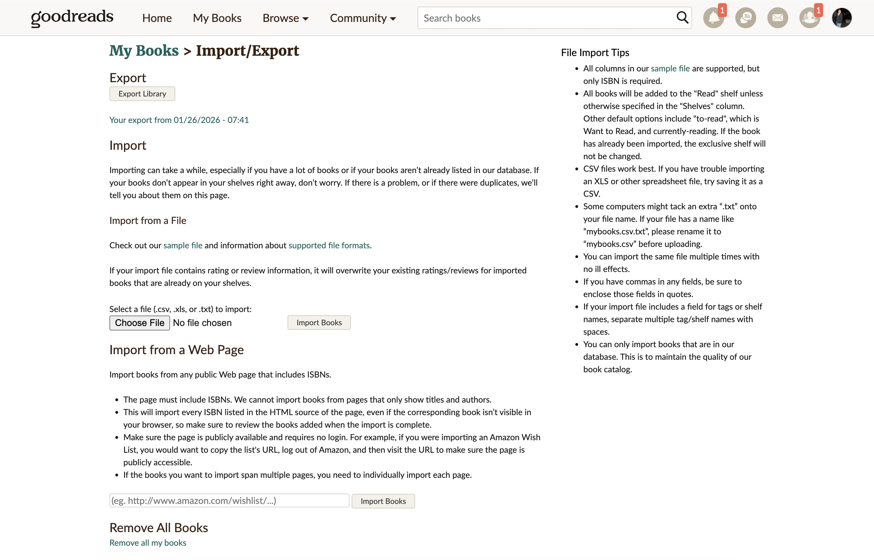Expand the Browse dropdown
The height and width of the screenshot is (560, 874).
coord(285,18)
